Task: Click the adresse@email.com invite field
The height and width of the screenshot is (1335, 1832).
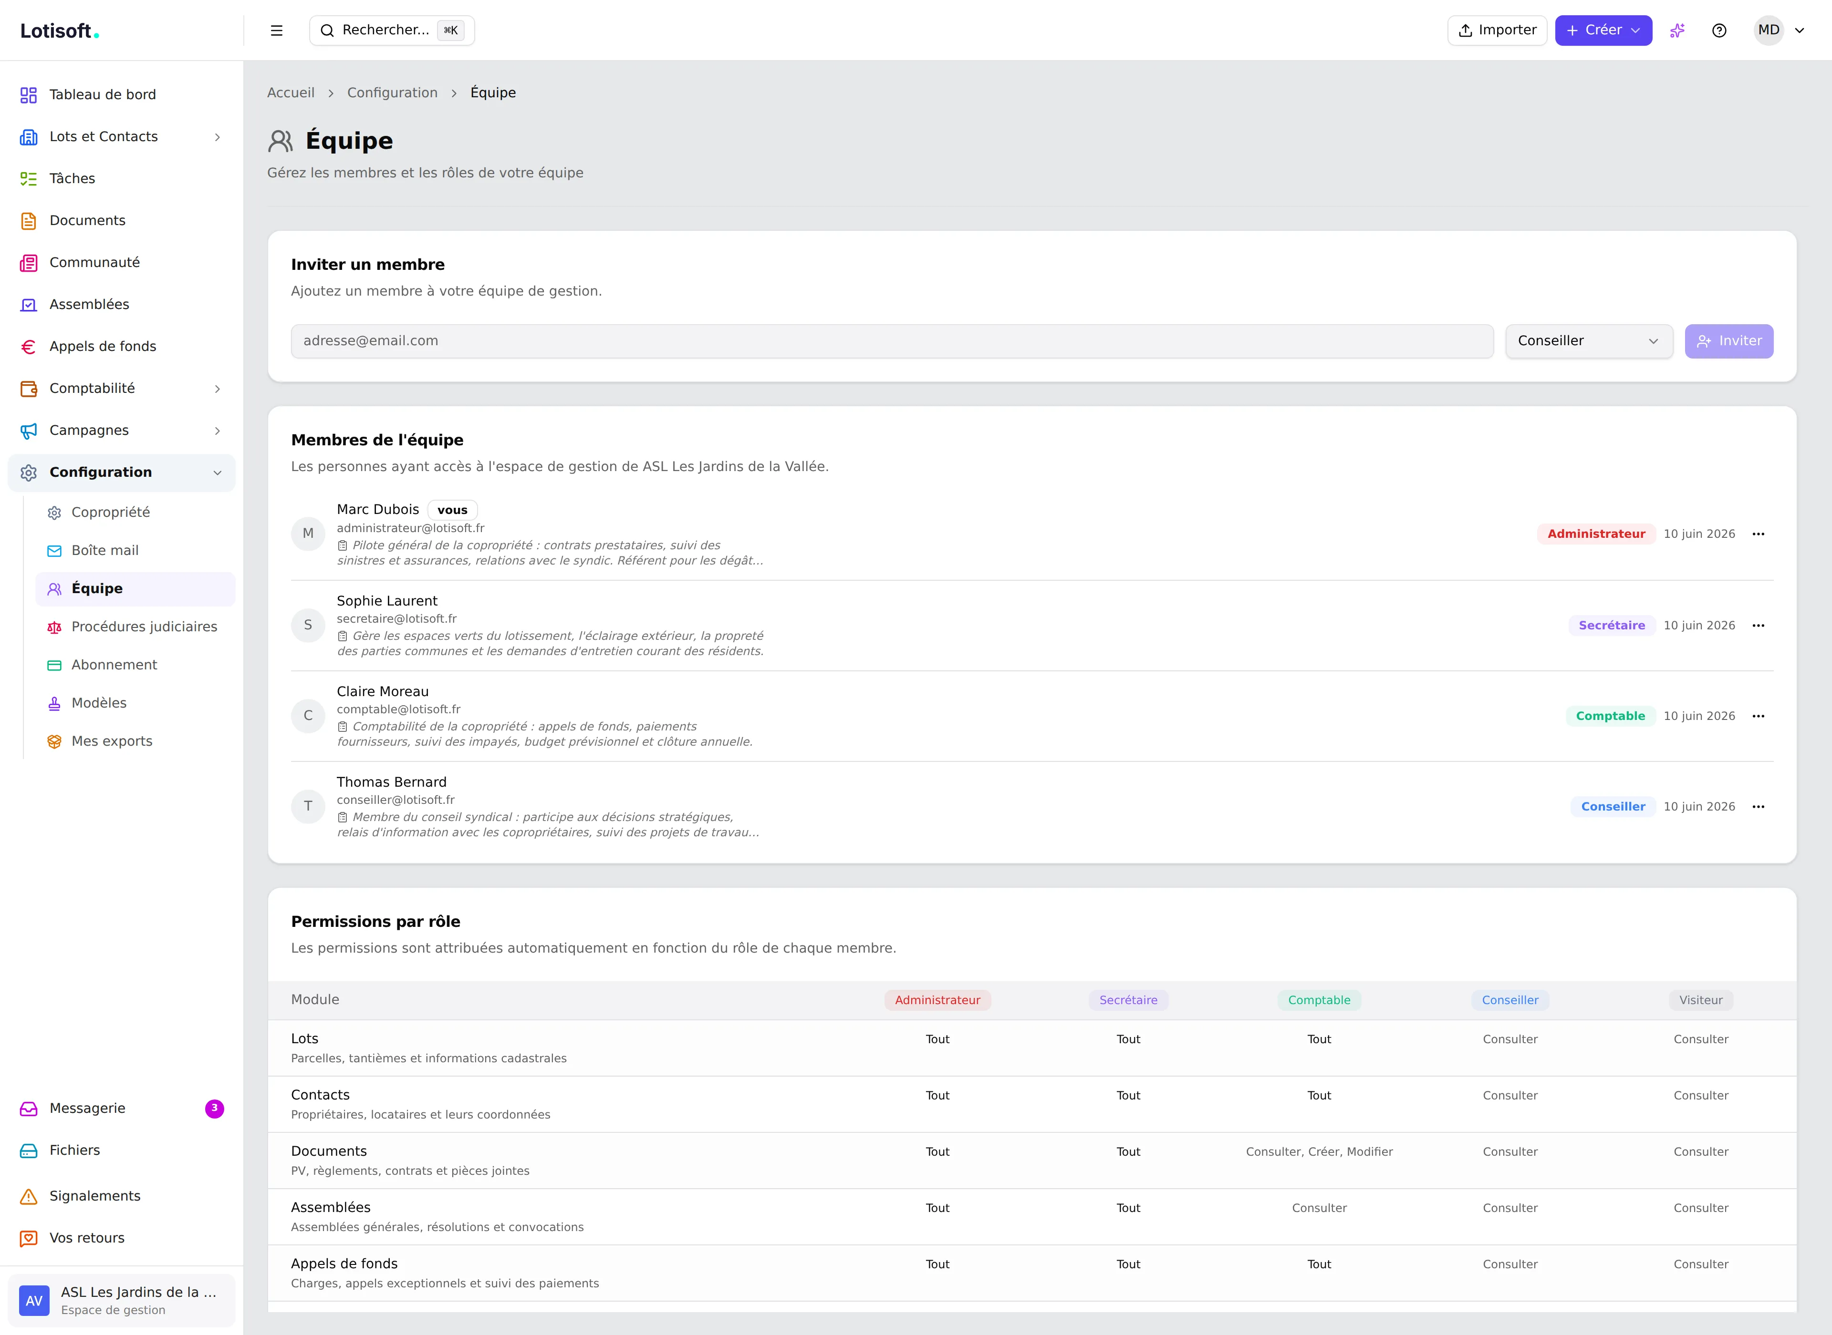Action: pos(892,341)
